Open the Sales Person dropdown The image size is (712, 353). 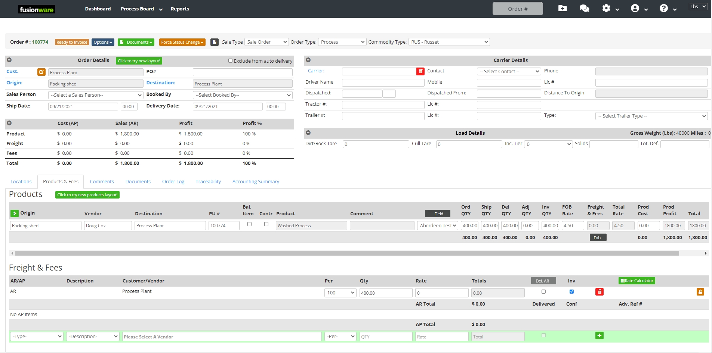[96, 95]
